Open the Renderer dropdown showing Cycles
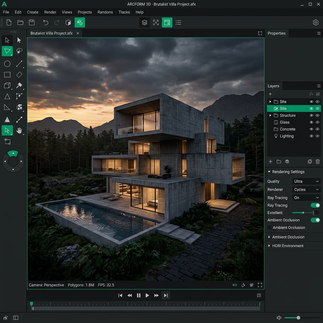 tap(306, 189)
